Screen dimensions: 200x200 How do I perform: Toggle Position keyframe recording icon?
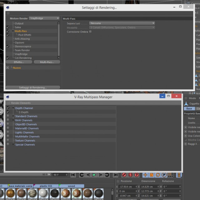coord(145,175)
